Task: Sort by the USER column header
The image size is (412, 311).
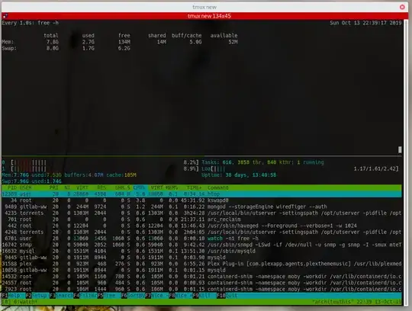Action: 25,188
